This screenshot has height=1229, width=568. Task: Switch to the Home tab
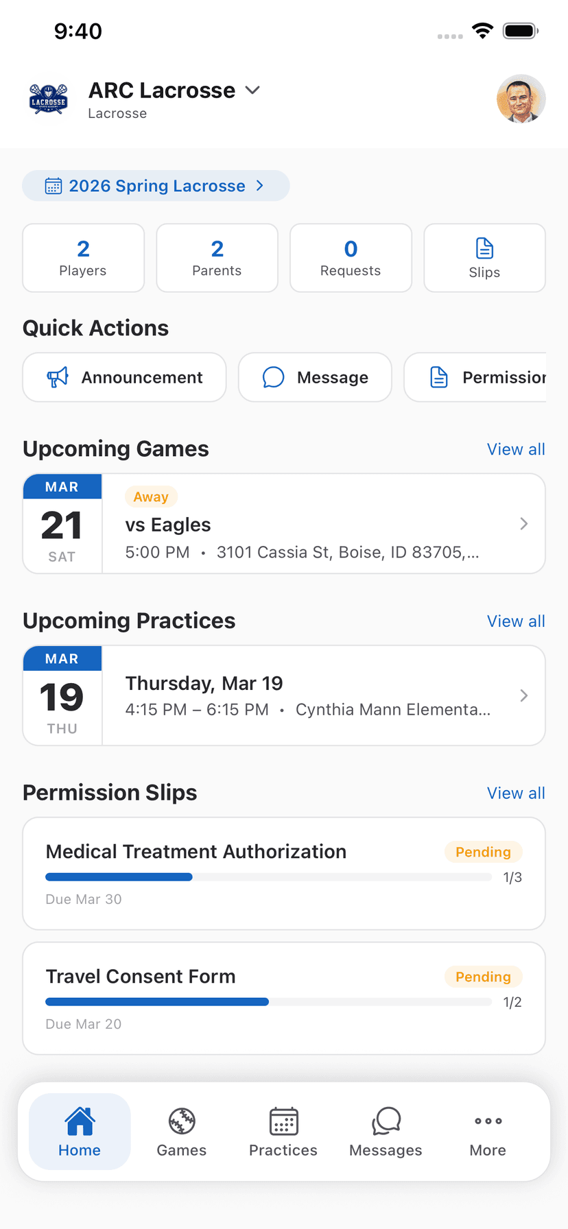coord(80,1132)
